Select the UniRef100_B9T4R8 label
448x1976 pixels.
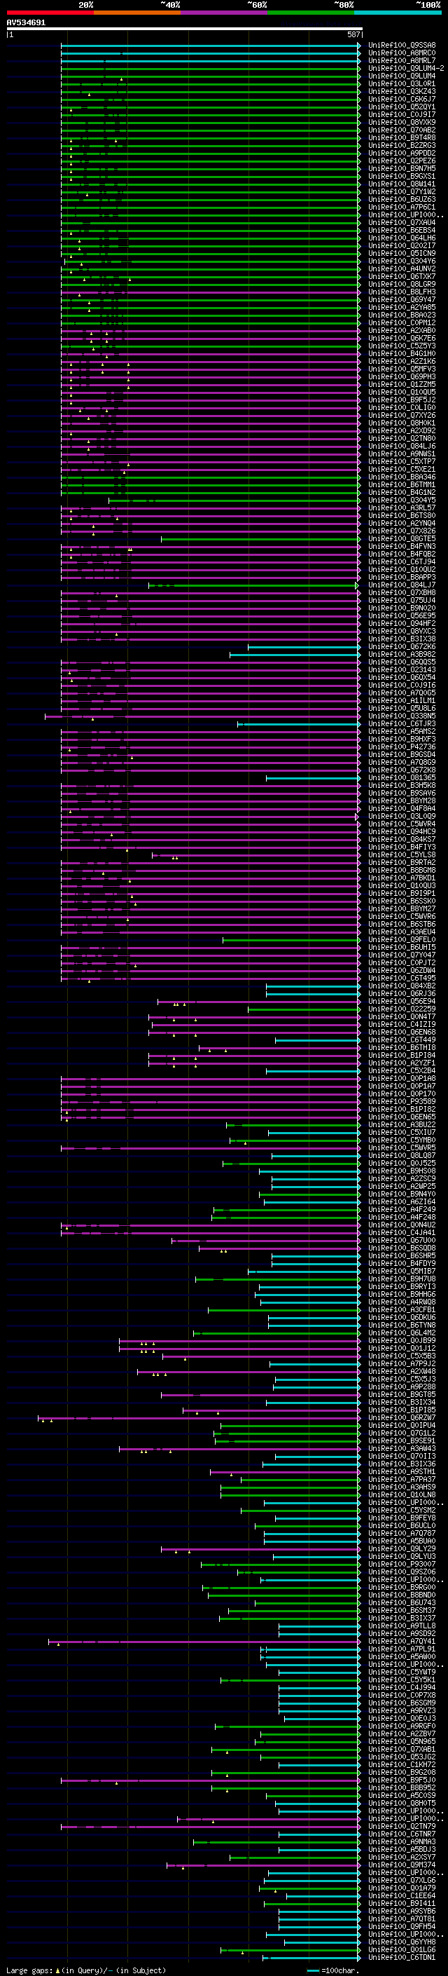click(x=402, y=138)
